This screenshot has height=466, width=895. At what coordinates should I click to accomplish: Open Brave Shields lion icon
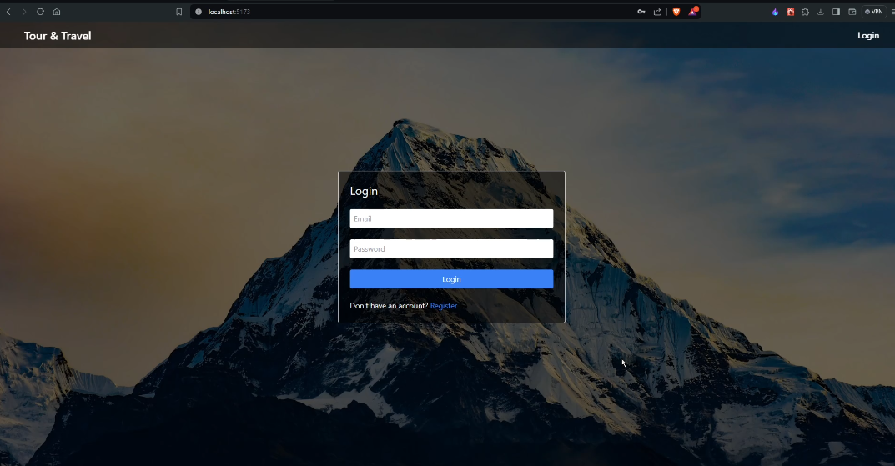(676, 12)
